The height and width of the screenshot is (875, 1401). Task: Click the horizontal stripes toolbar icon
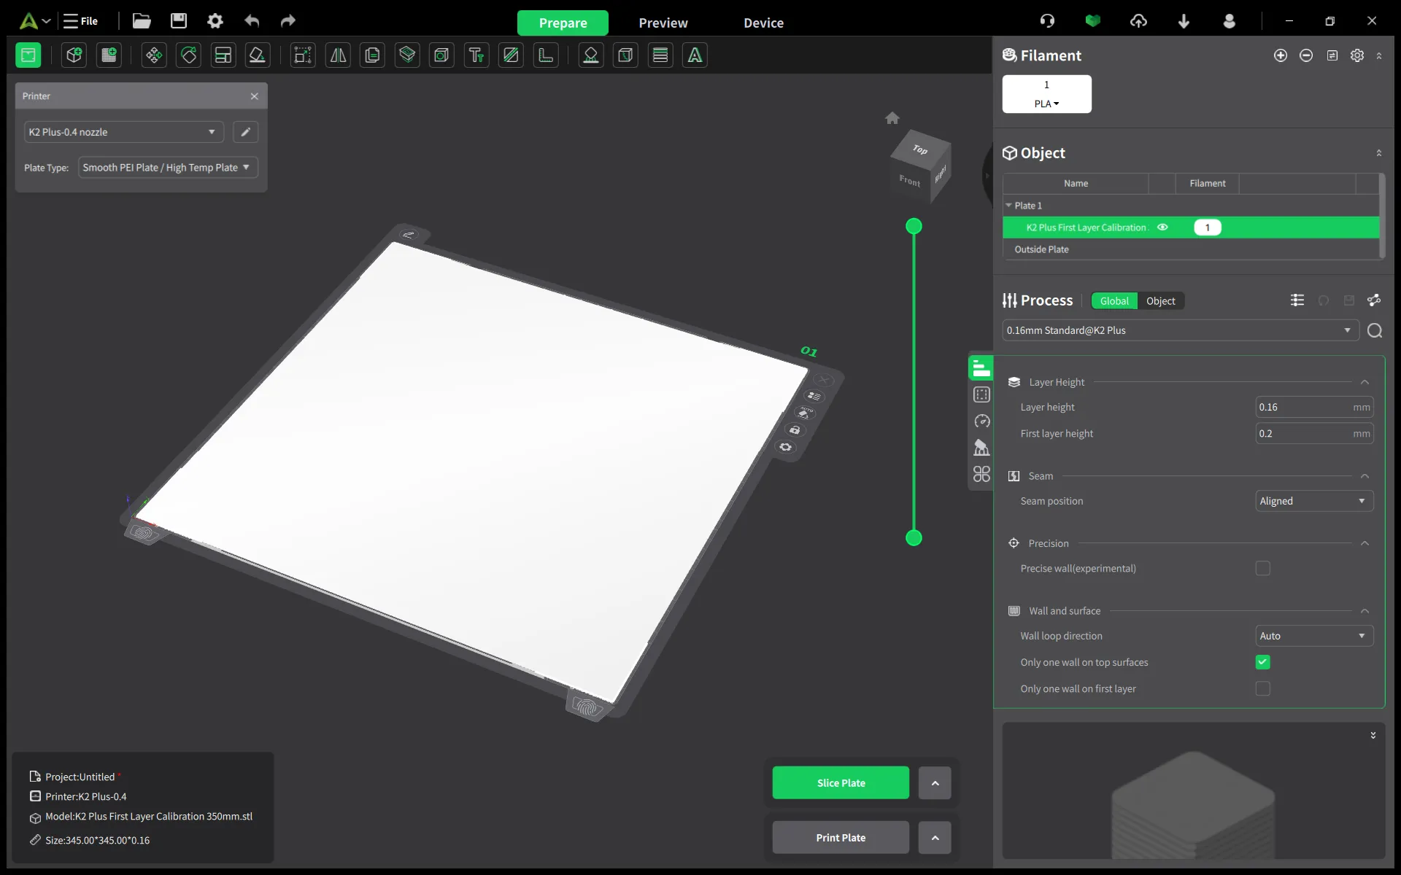(x=660, y=55)
